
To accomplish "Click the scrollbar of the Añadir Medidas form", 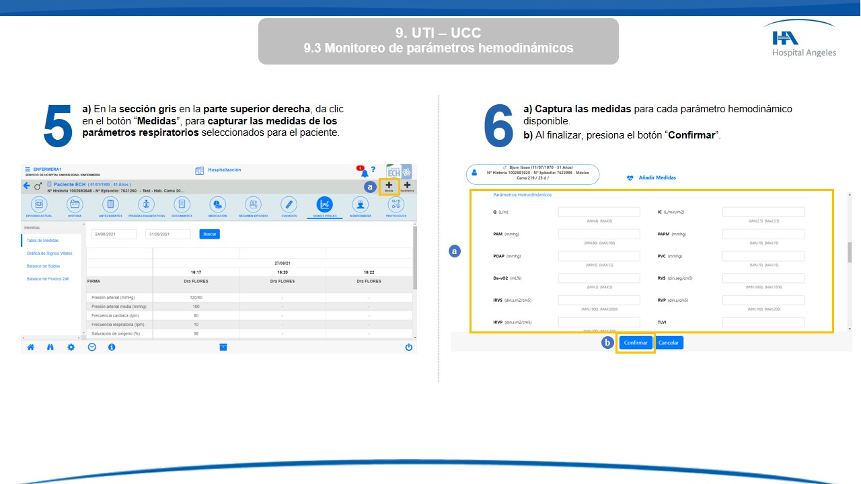I will point(849,252).
